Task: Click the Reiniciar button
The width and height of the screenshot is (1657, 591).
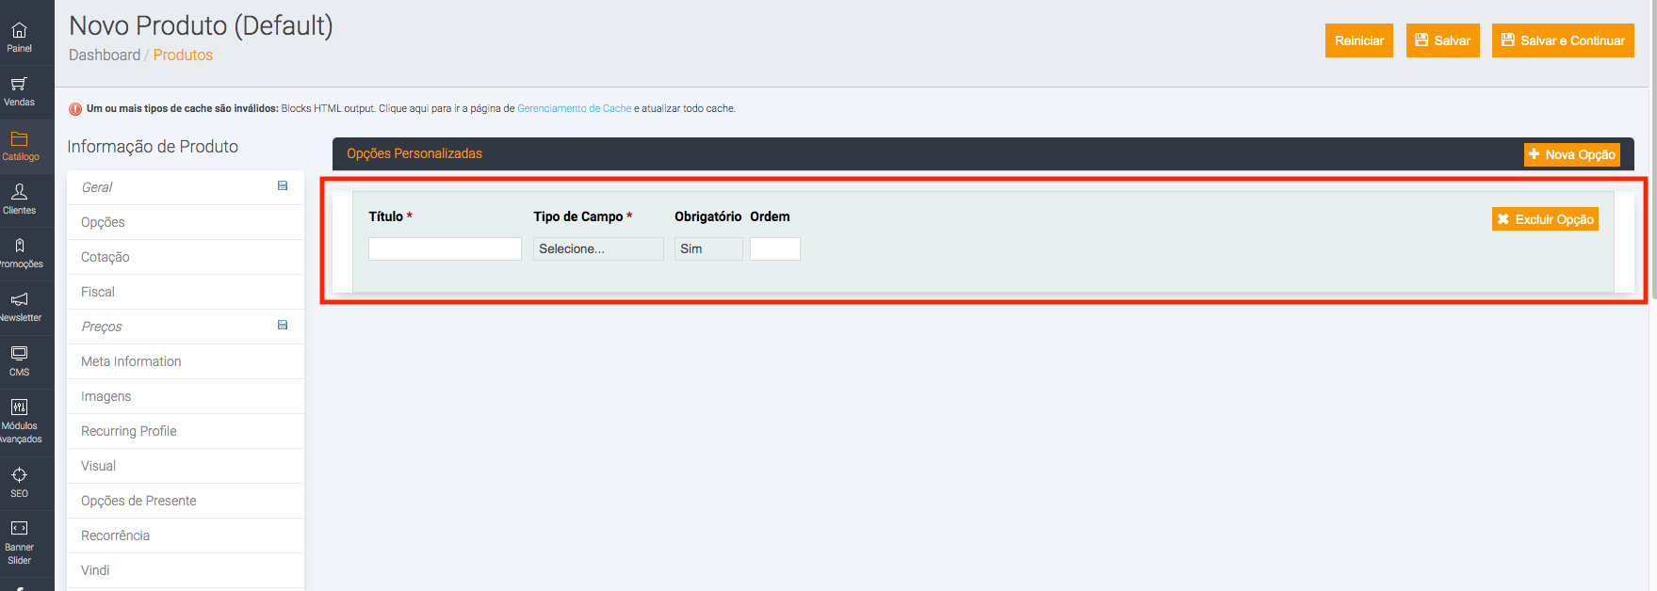Action: pos(1358,40)
